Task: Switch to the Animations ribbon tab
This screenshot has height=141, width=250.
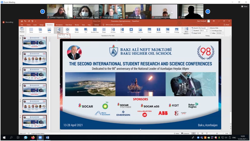Action: (x=59, y=25)
